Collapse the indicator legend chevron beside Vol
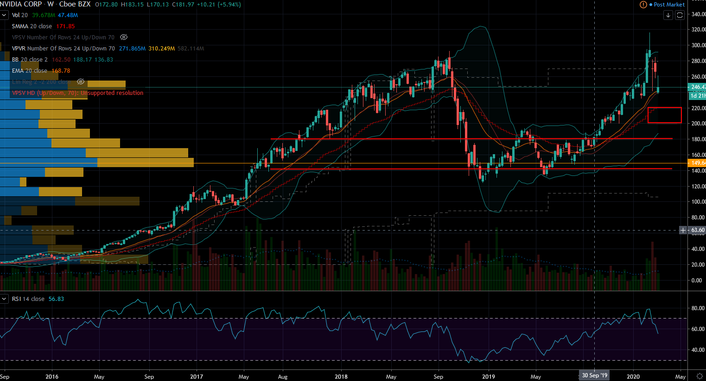This screenshot has height=381, width=706. [4, 15]
